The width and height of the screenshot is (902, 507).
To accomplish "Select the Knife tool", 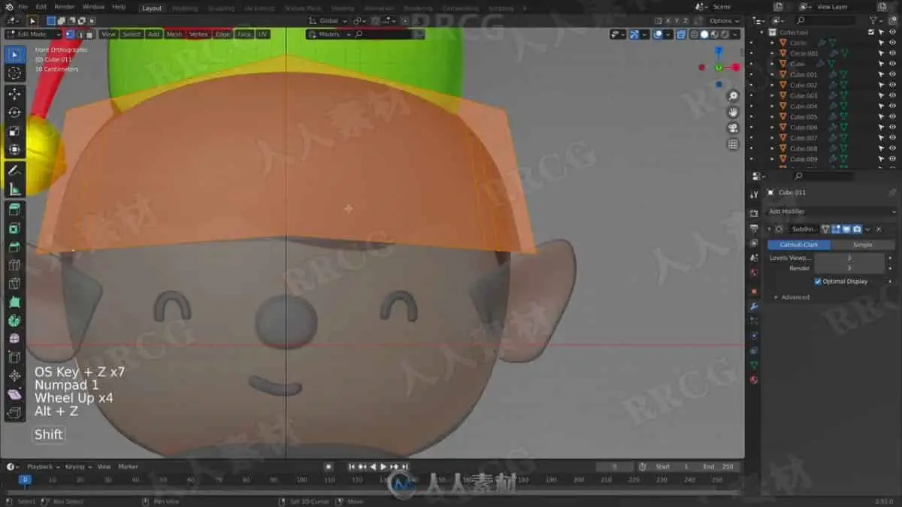I will click(x=14, y=284).
